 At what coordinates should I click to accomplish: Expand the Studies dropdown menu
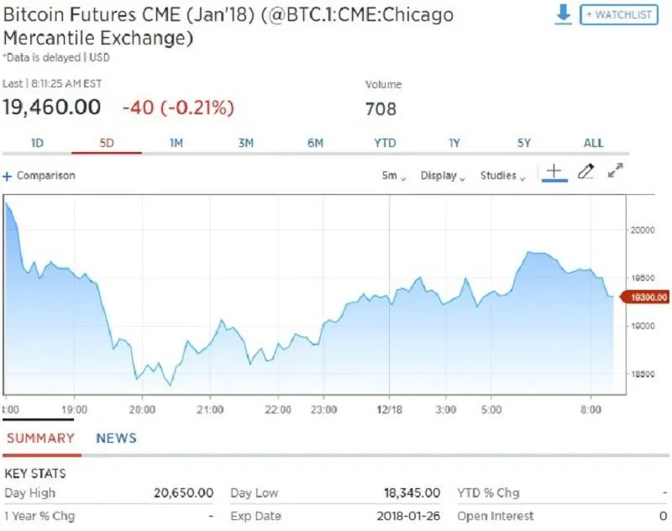click(502, 176)
